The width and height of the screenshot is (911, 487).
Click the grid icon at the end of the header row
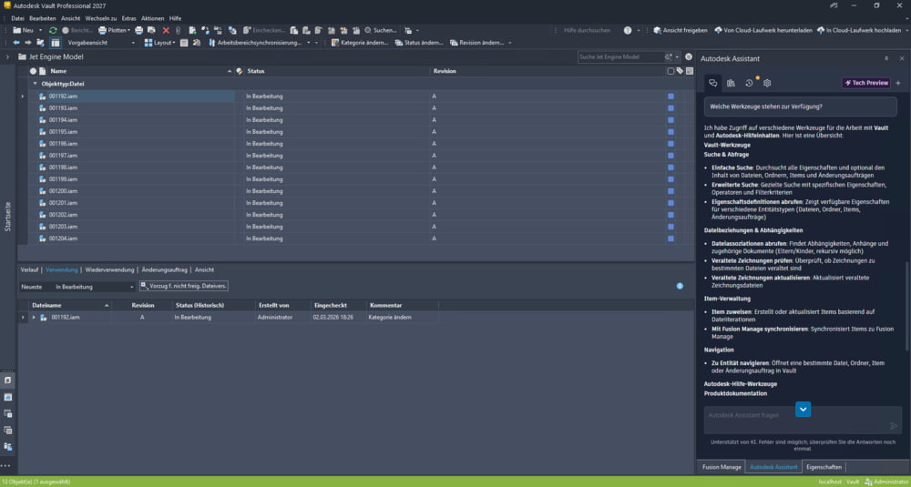click(689, 71)
